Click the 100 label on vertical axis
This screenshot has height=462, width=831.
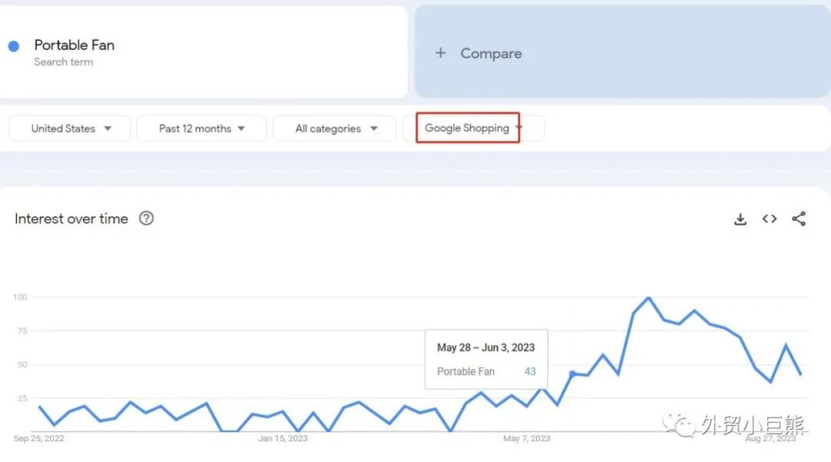coord(20,297)
